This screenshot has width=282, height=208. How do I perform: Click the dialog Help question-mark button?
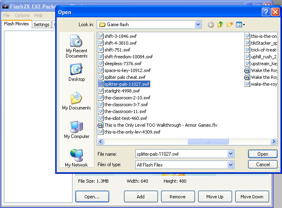point(266,12)
